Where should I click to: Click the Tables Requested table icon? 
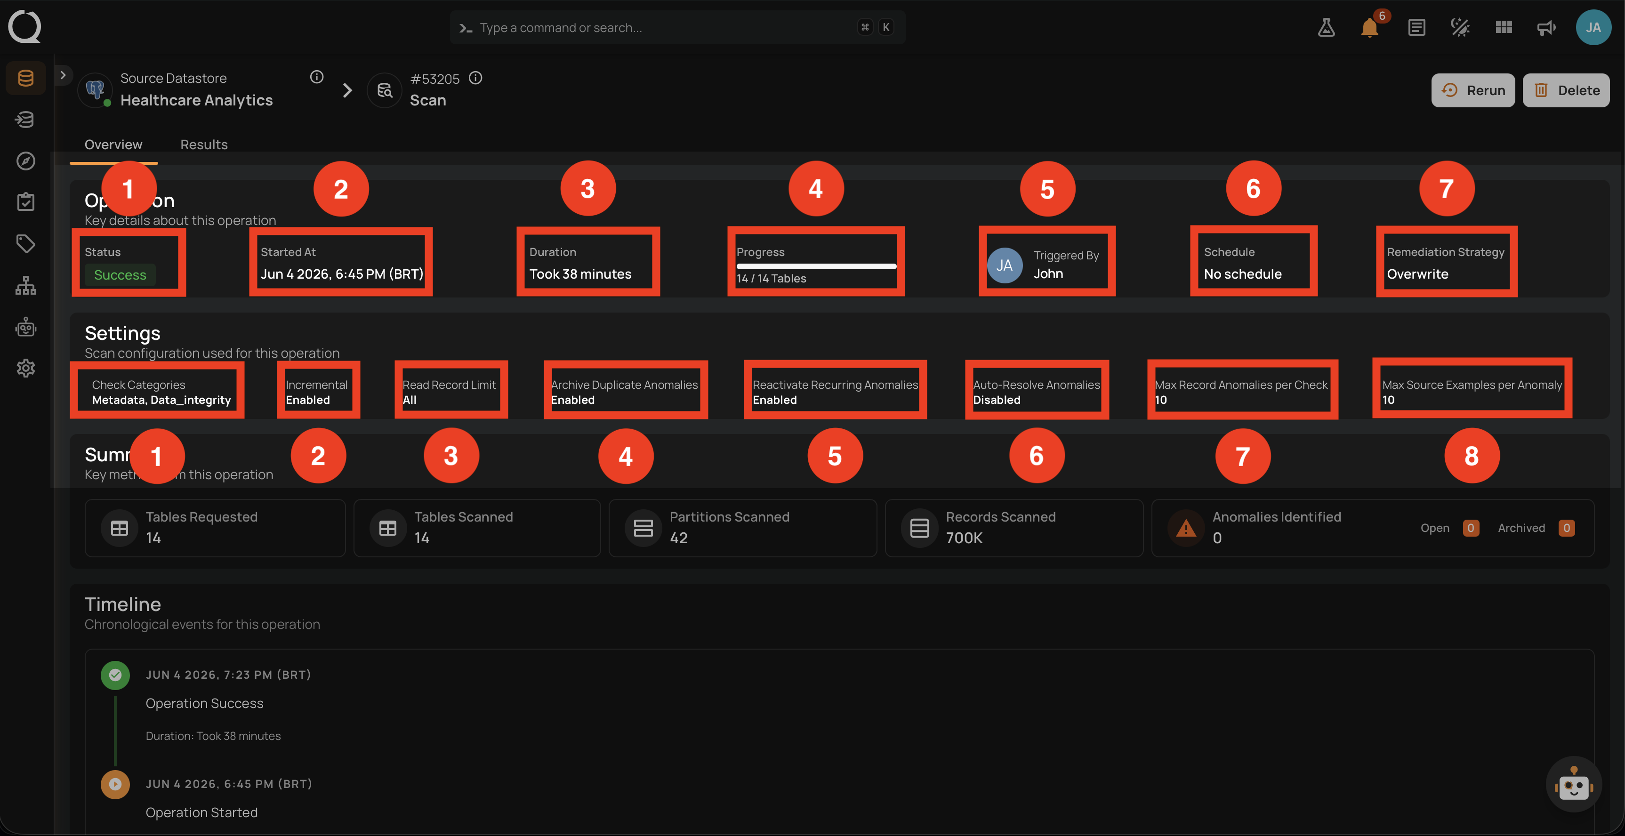click(119, 528)
